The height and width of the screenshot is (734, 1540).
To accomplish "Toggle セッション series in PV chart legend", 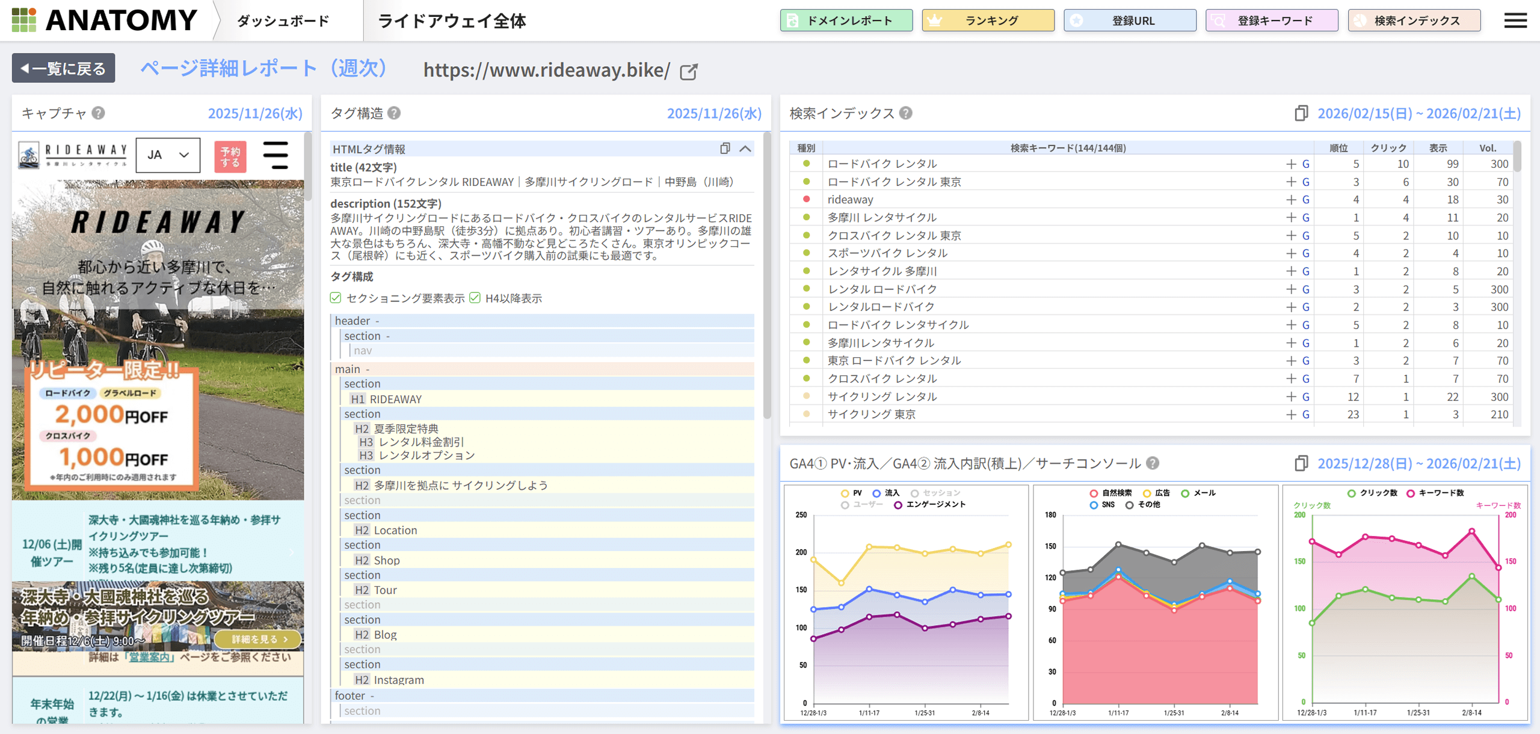I will click(935, 493).
